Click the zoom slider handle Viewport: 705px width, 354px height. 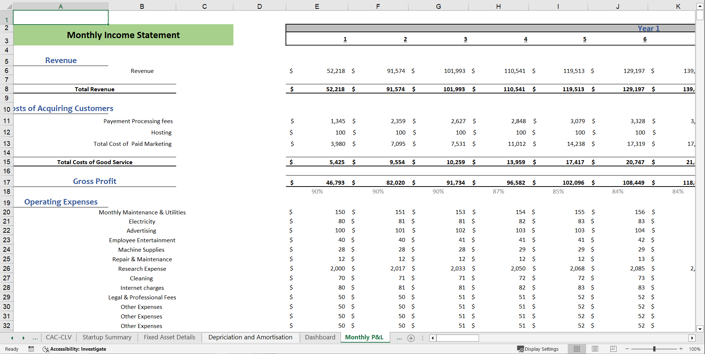(654, 349)
